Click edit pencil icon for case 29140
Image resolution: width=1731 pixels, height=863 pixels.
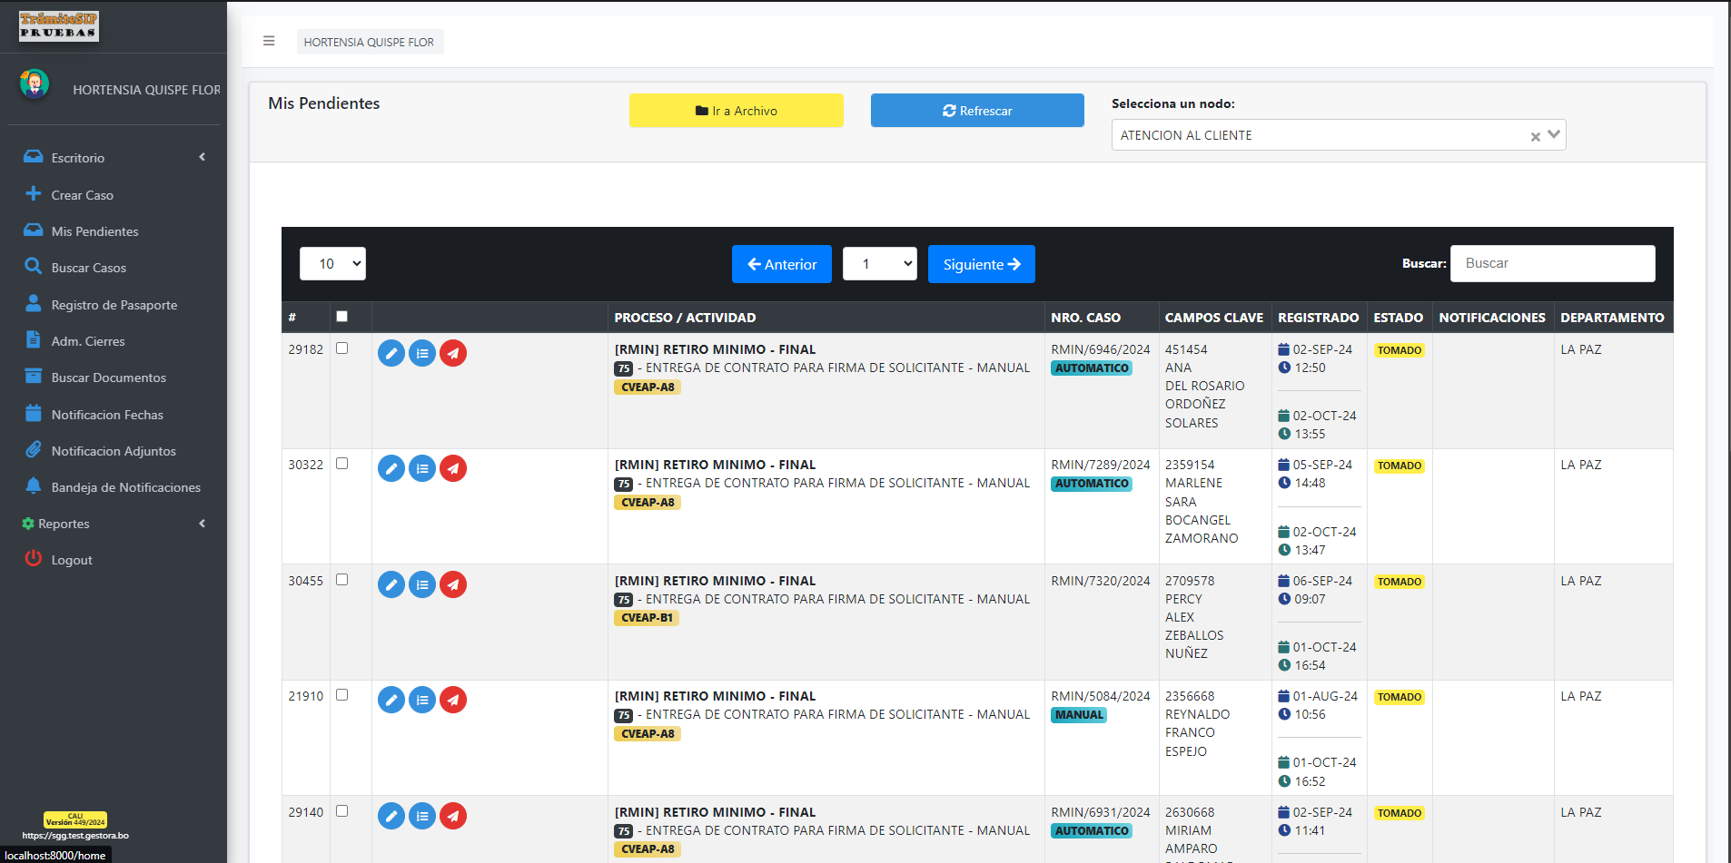(x=391, y=816)
